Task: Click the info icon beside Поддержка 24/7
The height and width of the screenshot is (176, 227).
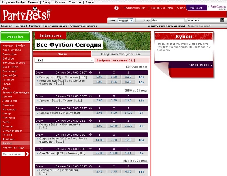Action: point(116,8)
